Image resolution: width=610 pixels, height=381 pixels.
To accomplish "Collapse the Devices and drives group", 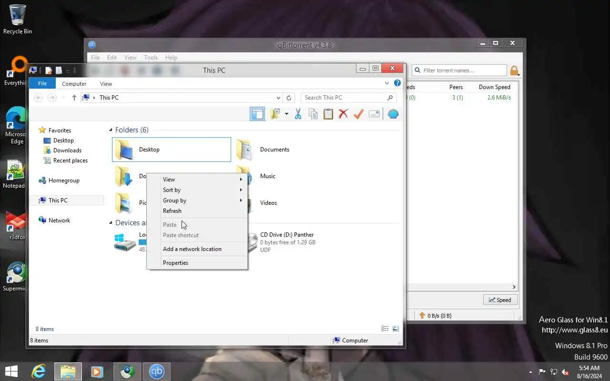I will (111, 223).
